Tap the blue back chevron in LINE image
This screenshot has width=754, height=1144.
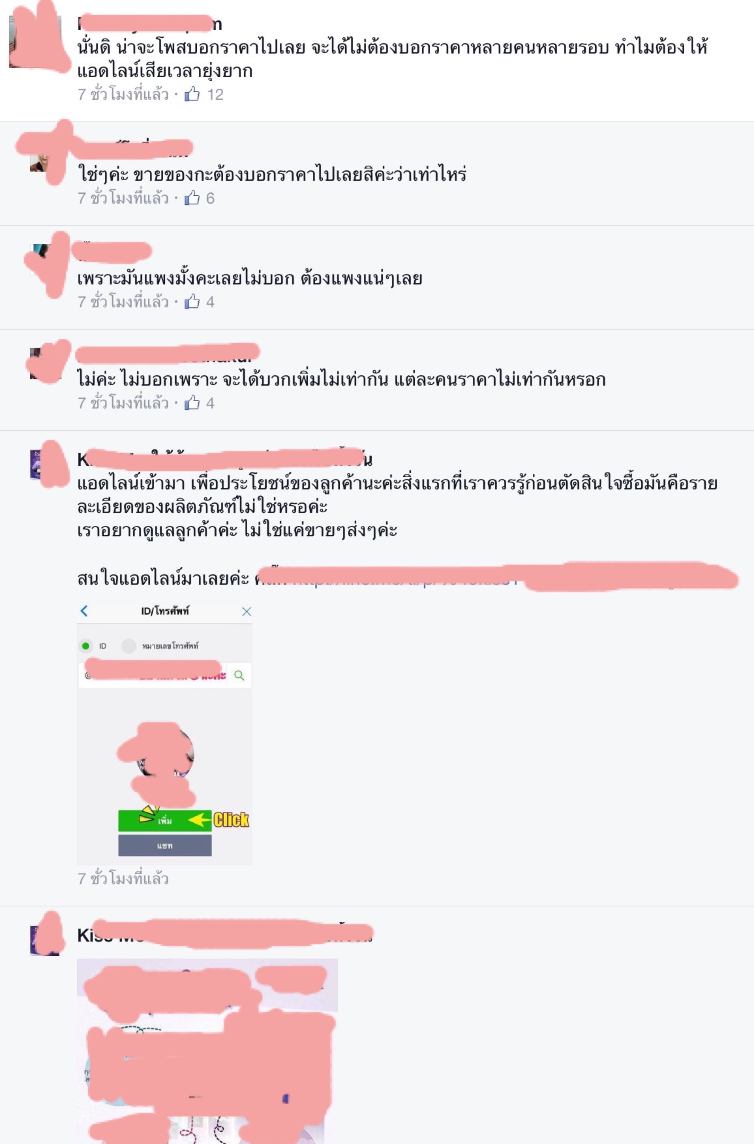pos(84,611)
